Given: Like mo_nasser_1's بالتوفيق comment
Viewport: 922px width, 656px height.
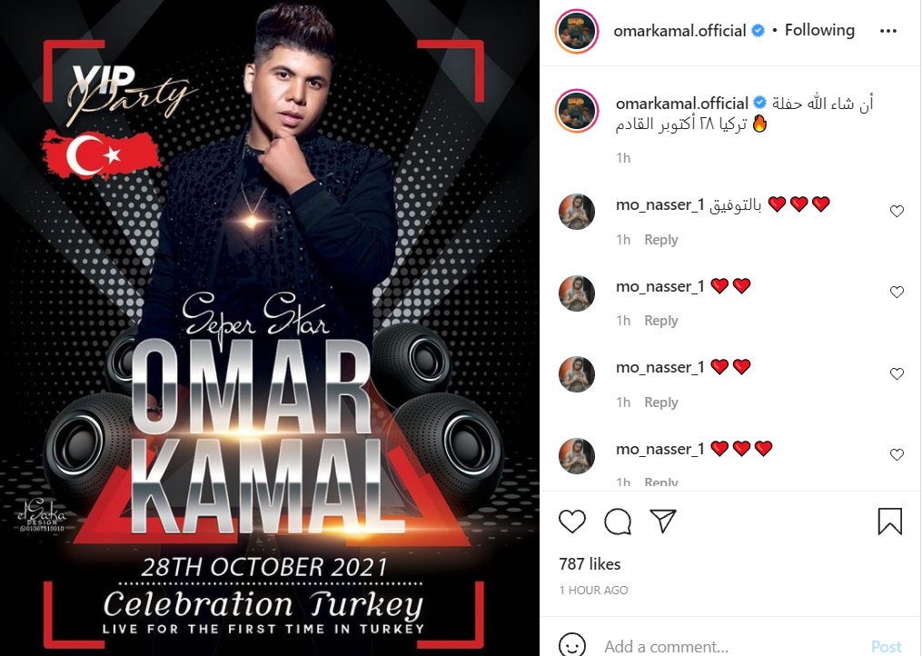Looking at the screenshot, I should tap(897, 211).
